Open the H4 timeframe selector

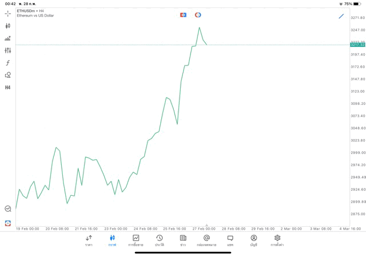7,88
